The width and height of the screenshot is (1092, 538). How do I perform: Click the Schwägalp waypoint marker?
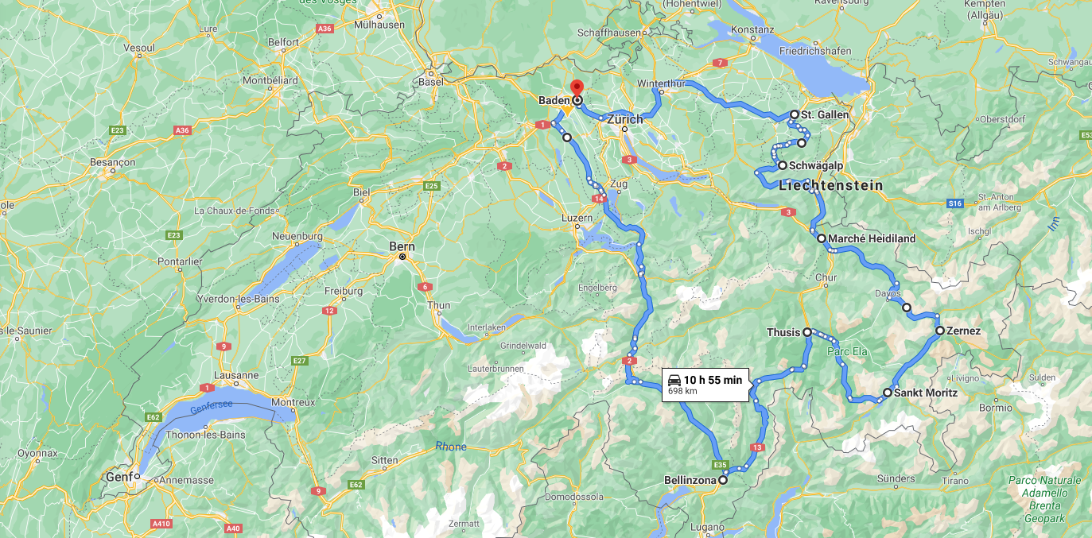pyautogui.click(x=782, y=165)
